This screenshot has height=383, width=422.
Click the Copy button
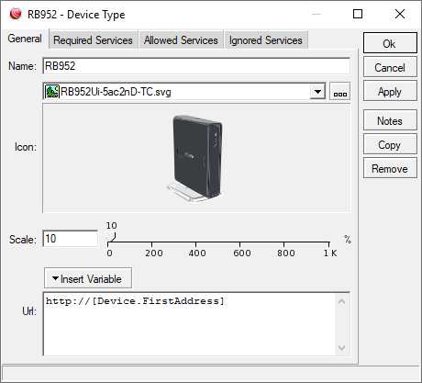(x=390, y=144)
